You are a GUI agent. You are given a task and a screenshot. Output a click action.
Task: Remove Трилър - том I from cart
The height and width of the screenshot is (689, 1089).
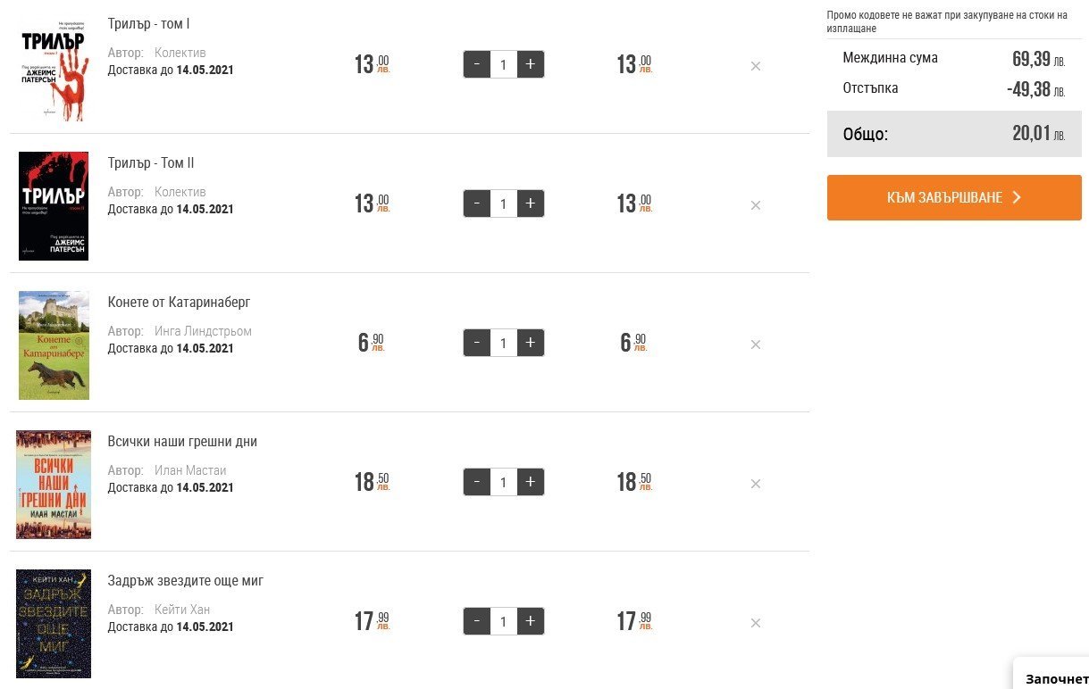click(x=755, y=66)
